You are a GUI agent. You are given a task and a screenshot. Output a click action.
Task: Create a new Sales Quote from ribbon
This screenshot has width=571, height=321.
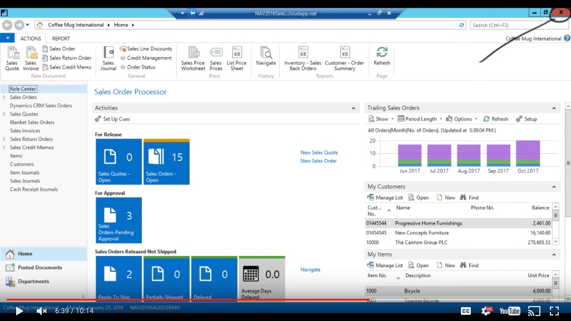(x=12, y=58)
